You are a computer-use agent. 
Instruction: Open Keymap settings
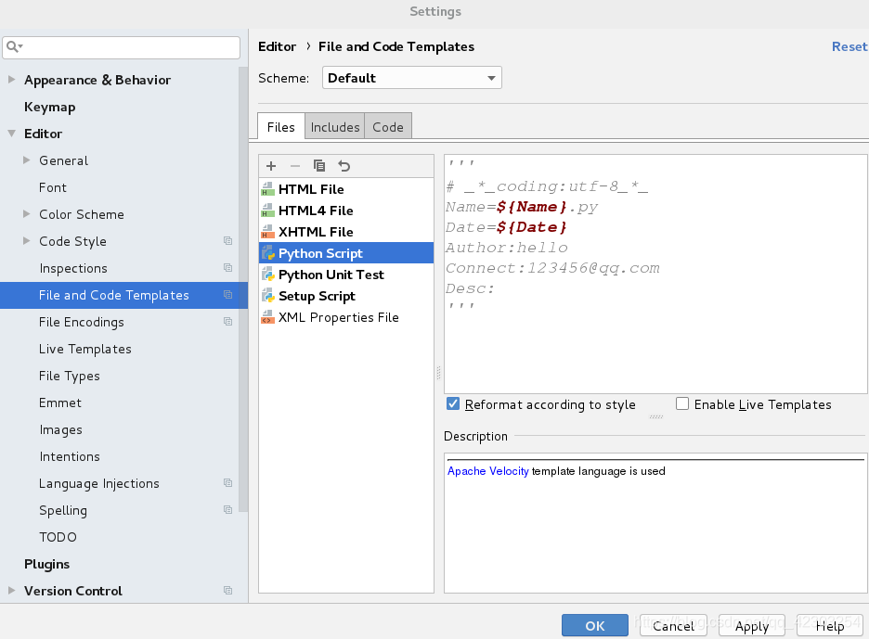(50, 107)
